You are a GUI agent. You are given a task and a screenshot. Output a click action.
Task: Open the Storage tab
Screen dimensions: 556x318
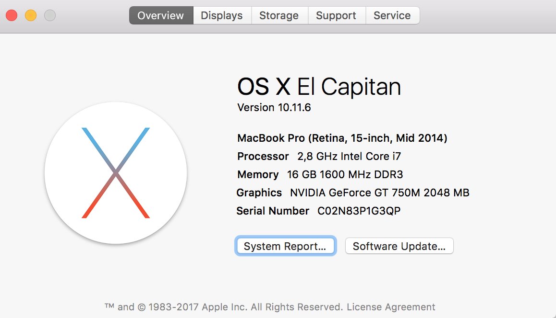279,15
